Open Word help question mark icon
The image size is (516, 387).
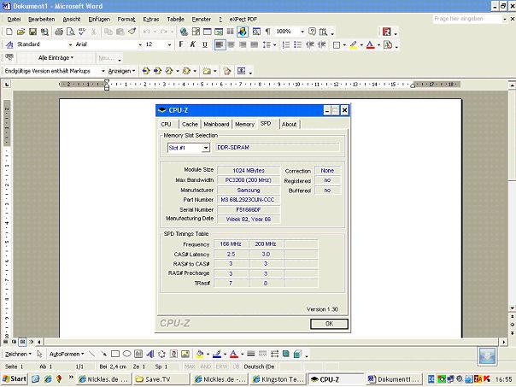[312, 32]
